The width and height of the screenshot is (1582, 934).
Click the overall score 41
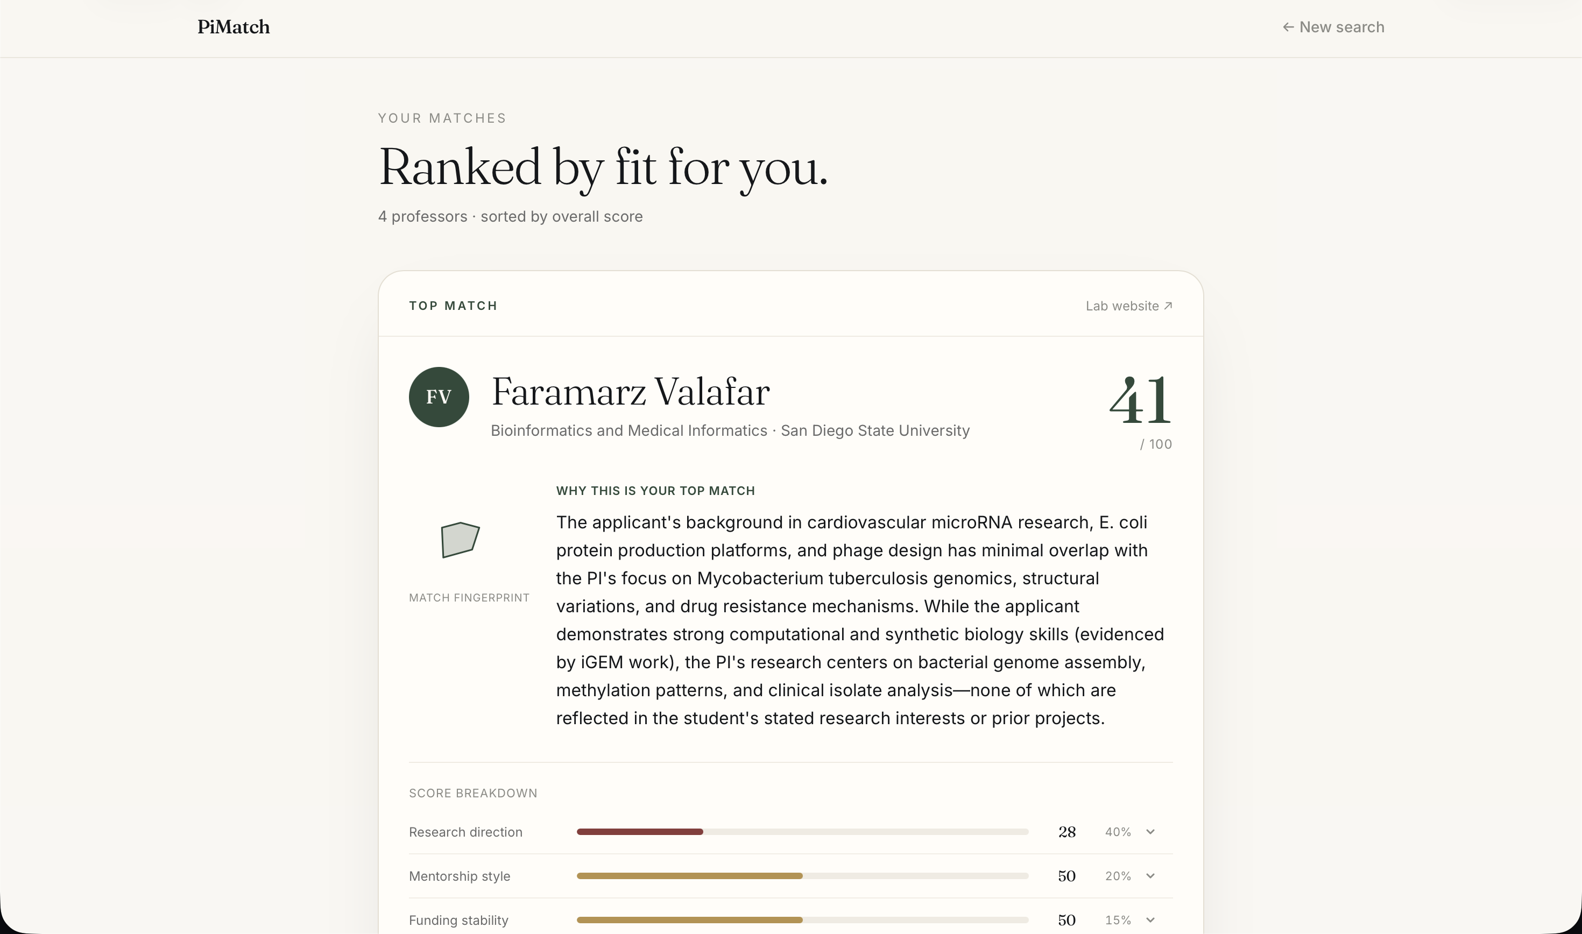[x=1140, y=400]
